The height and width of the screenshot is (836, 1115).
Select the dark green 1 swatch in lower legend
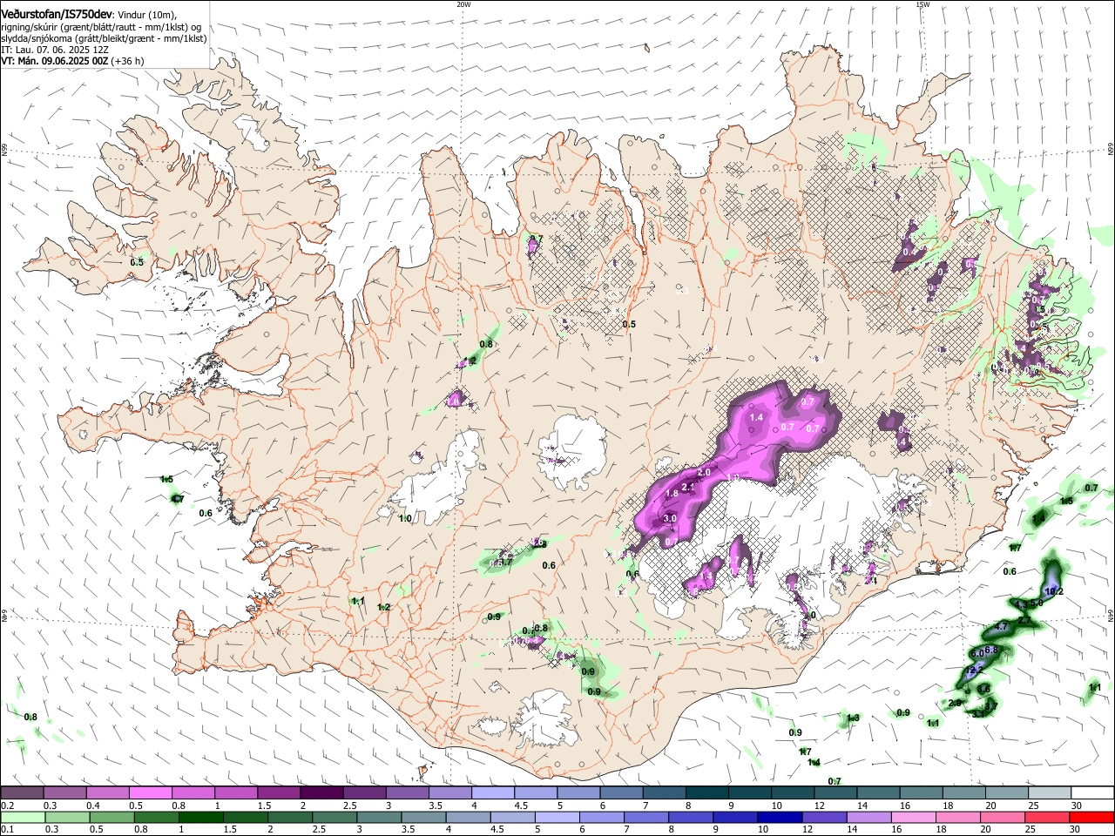(x=201, y=817)
